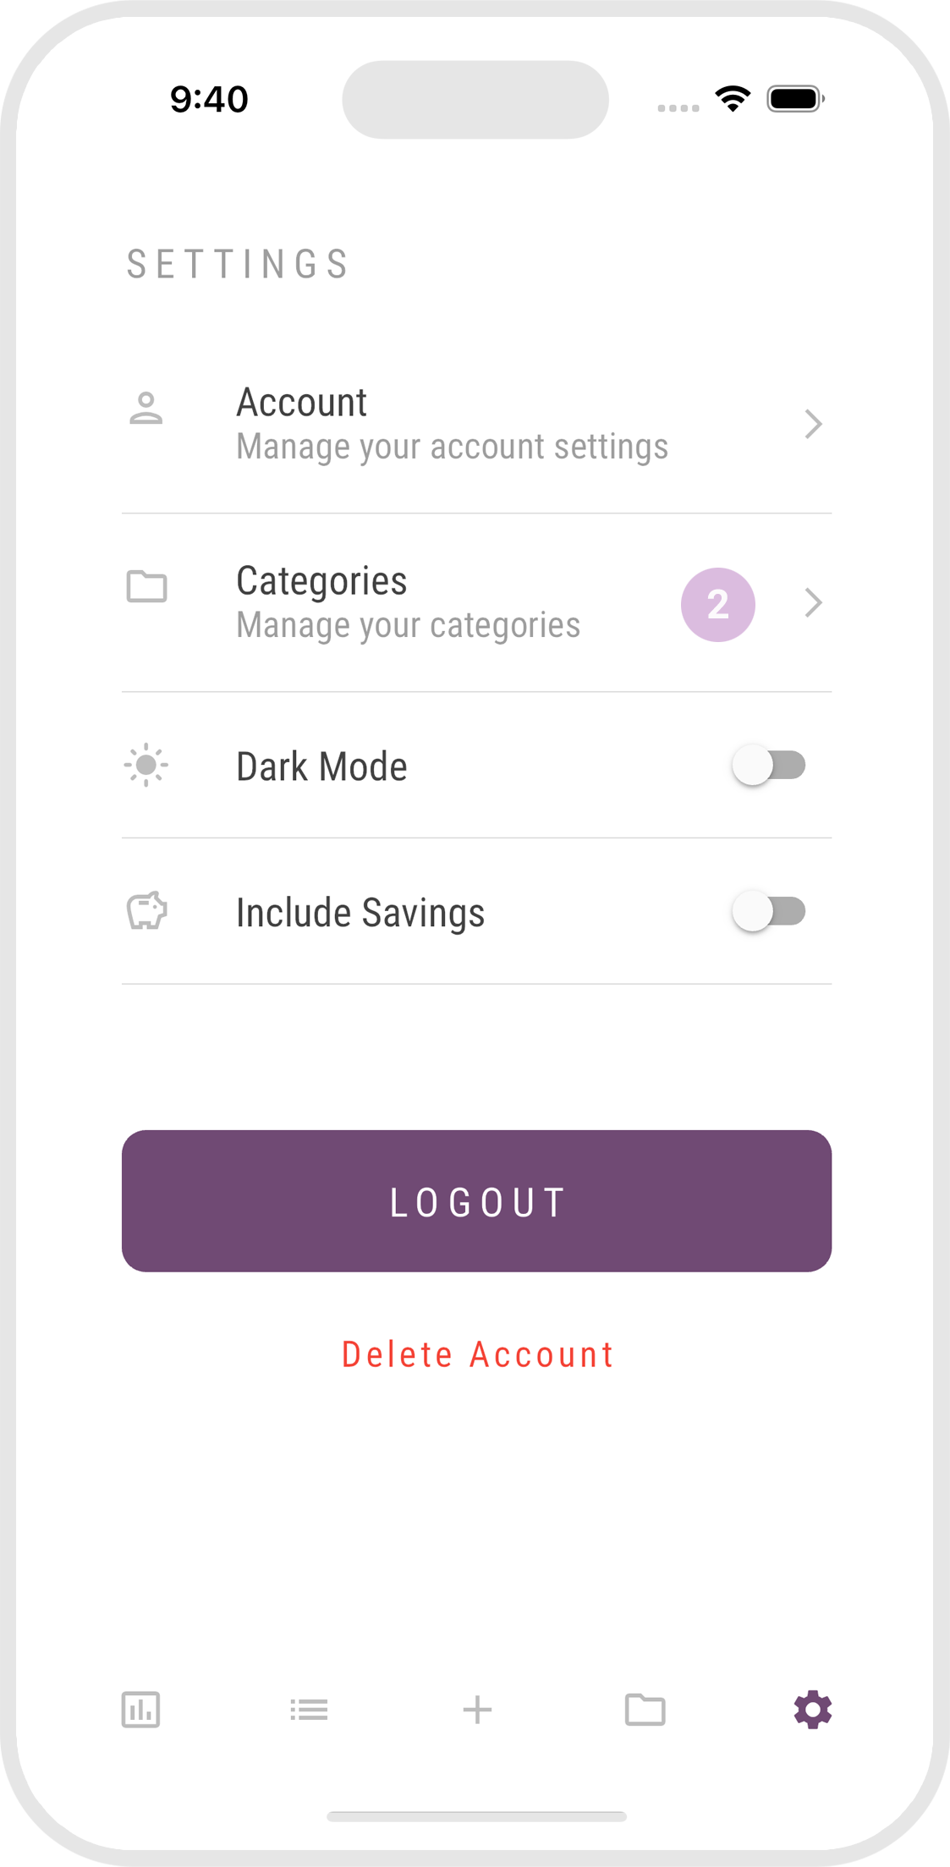Screen dimensions: 950x1867
Task: Open statistics chart tab in bottom bar
Action: point(140,1710)
